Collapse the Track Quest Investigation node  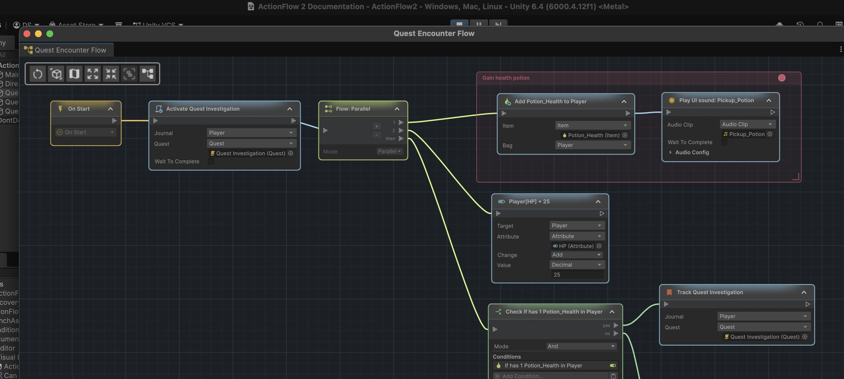[804, 292]
